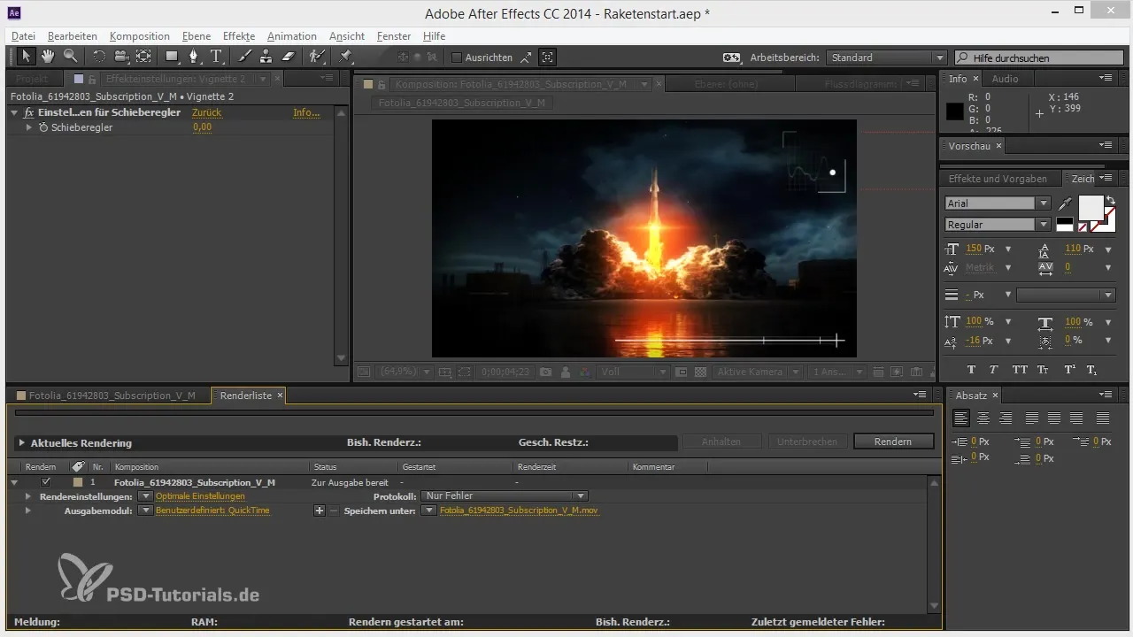Select the Puppet Pin tool
This screenshot has width=1133, height=637.
[345, 57]
